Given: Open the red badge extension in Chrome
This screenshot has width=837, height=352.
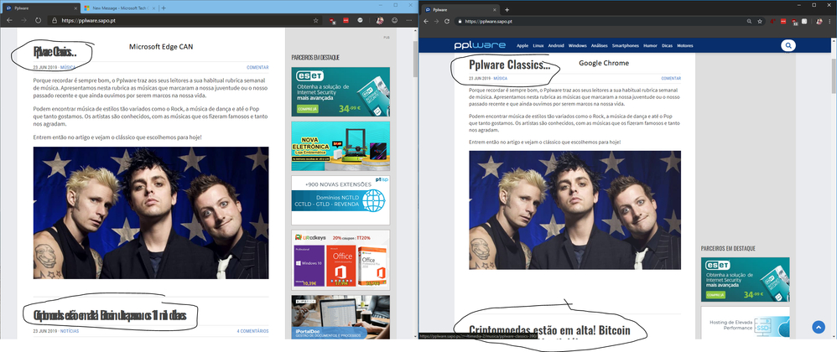Looking at the screenshot, I should click(x=795, y=22).
